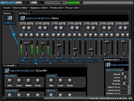134x101 pixels.
Task: Mute mixer track 2
Action: [x=39, y=24]
